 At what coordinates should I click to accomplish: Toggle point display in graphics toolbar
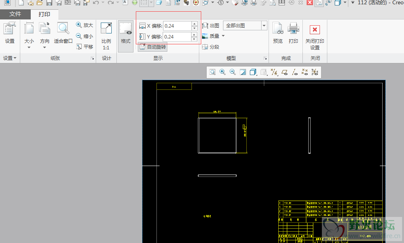click(305, 72)
